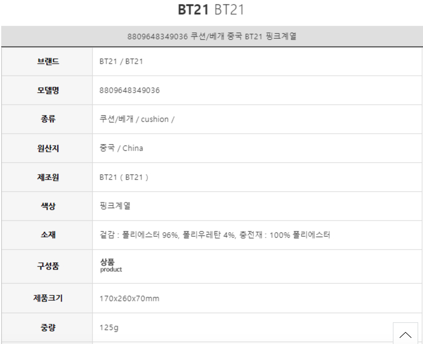The image size is (423, 344).
Task: Click the 중국 / China origin value
Action: pos(121,148)
